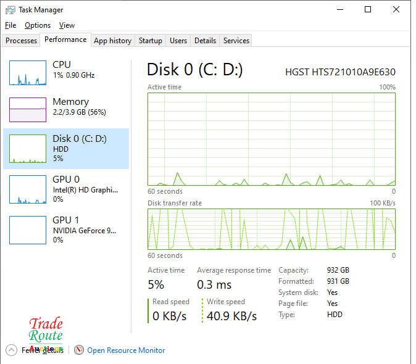Image resolution: width=416 pixels, height=364 pixels.
Task: Click the Resource Monitor gauge icon
Action: click(78, 350)
